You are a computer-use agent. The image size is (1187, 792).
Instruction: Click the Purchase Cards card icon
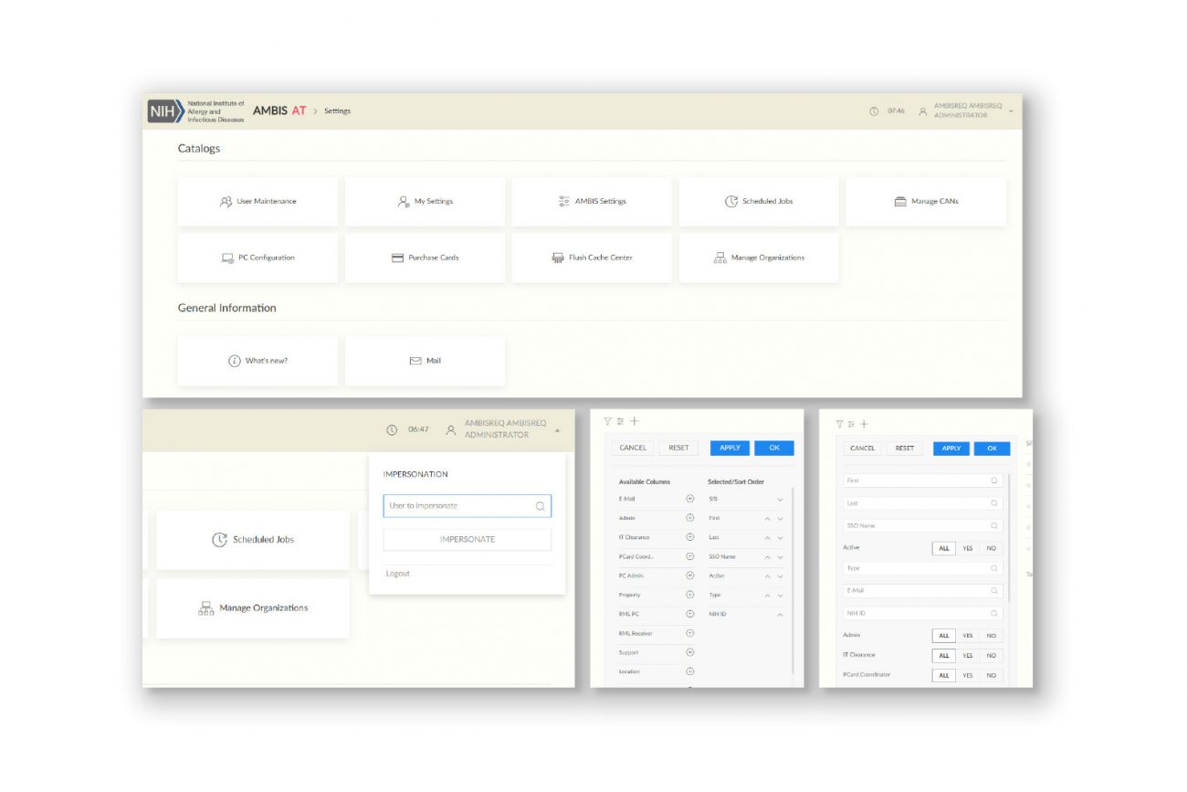[397, 259]
